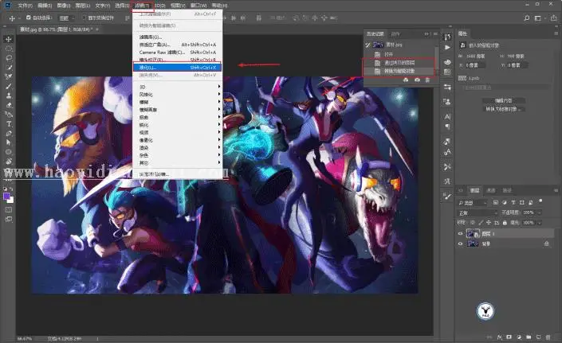Toggle history brush source for snapshot
The image size is (562, 343).
367,45
